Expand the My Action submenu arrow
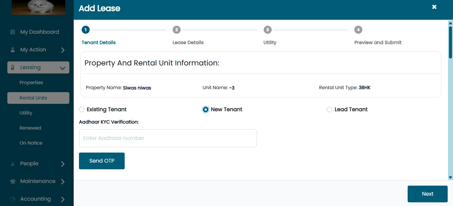The height and width of the screenshot is (206, 453). (x=63, y=50)
